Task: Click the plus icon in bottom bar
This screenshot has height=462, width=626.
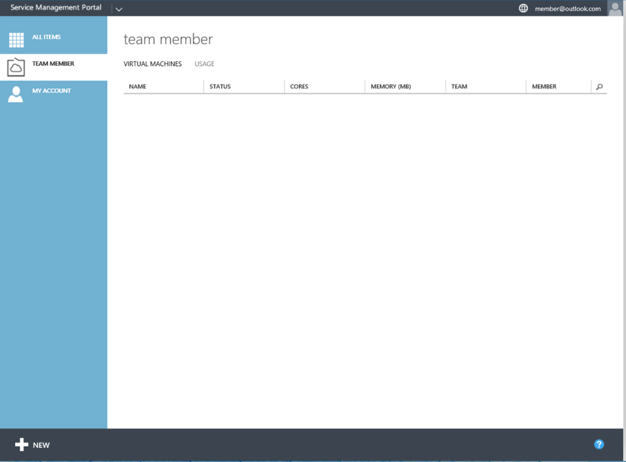Action: 21,445
